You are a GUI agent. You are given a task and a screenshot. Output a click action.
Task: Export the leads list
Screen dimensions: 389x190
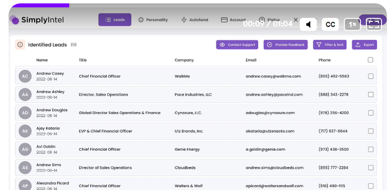(364, 45)
